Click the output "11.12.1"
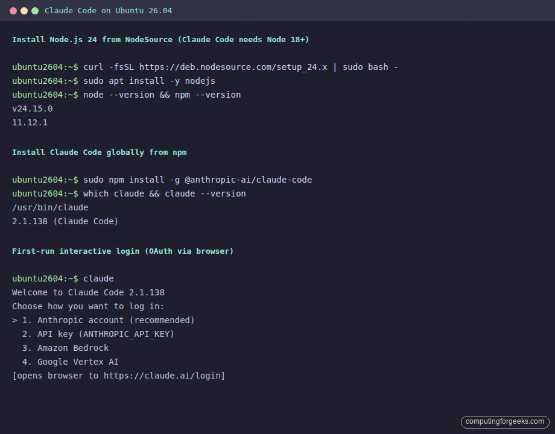The width and height of the screenshot is (555, 434). click(x=30, y=122)
